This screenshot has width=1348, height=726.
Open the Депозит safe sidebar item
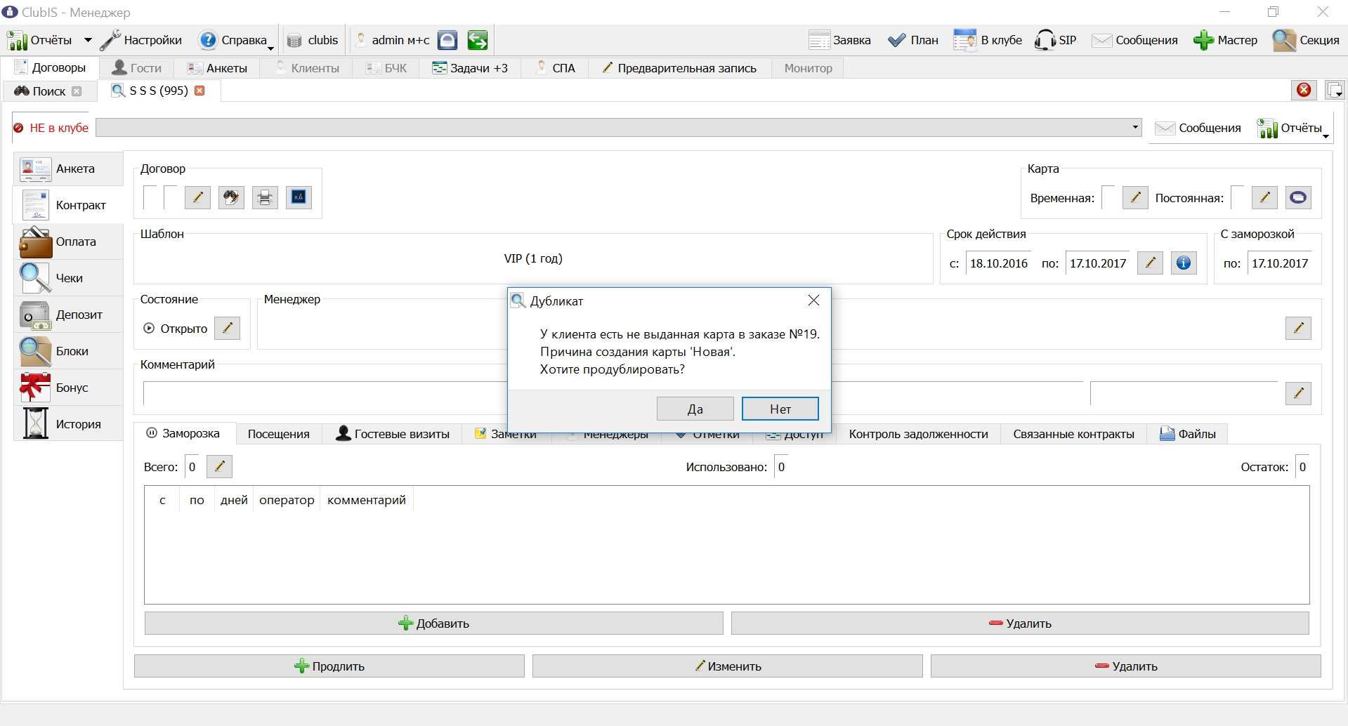pos(68,315)
